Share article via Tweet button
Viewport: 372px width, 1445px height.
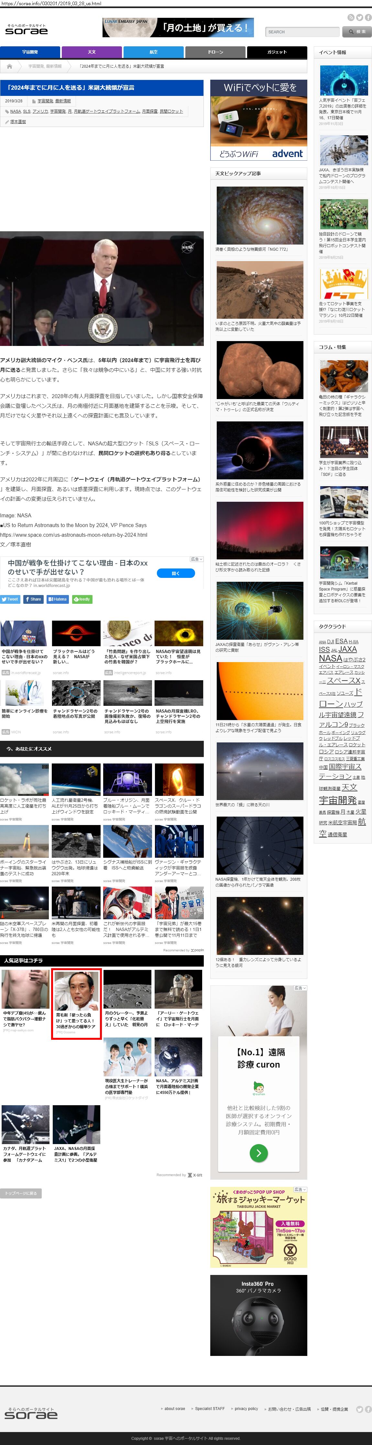10,599
